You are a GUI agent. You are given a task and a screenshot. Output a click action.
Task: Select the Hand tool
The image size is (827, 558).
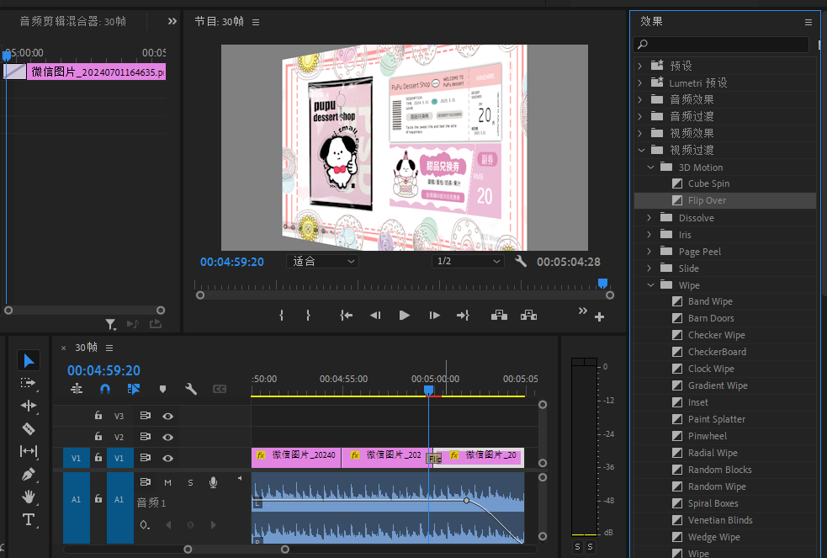29,497
